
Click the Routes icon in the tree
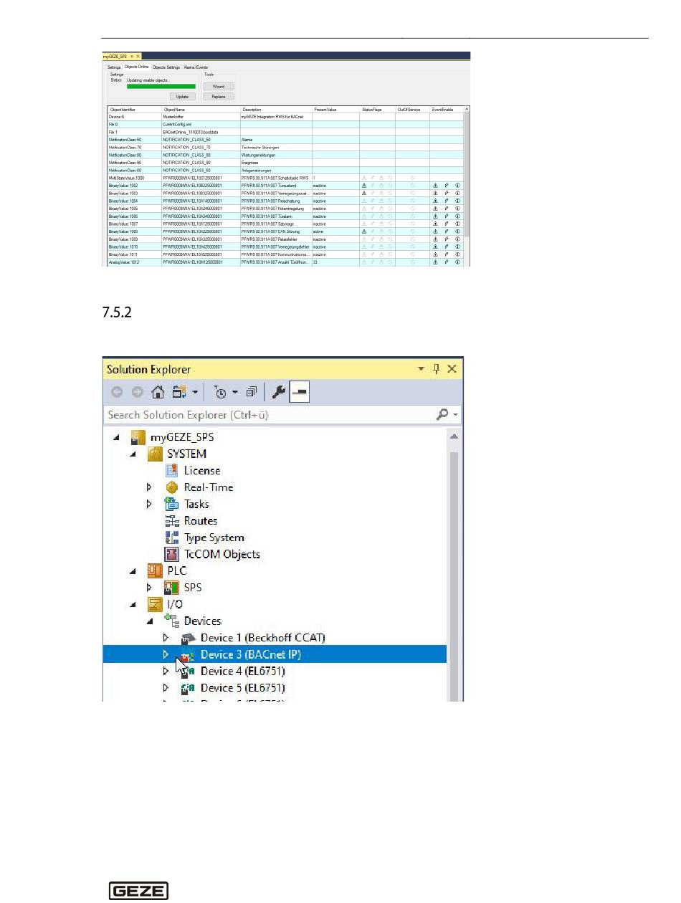[x=171, y=521]
